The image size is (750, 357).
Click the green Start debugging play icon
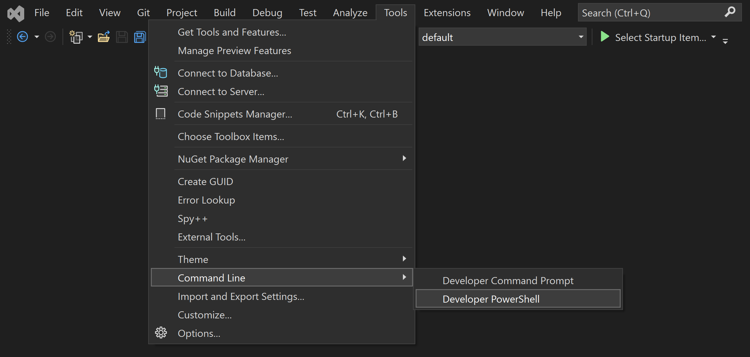coord(605,37)
